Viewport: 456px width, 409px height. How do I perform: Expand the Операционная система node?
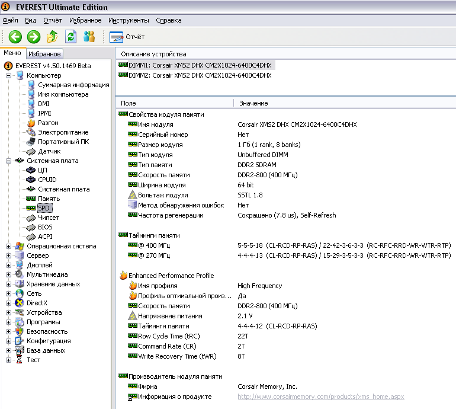click(8, 246)
